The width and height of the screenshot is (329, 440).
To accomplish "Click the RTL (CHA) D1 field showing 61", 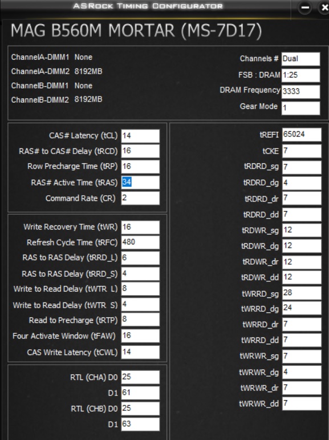I will 140,393.
